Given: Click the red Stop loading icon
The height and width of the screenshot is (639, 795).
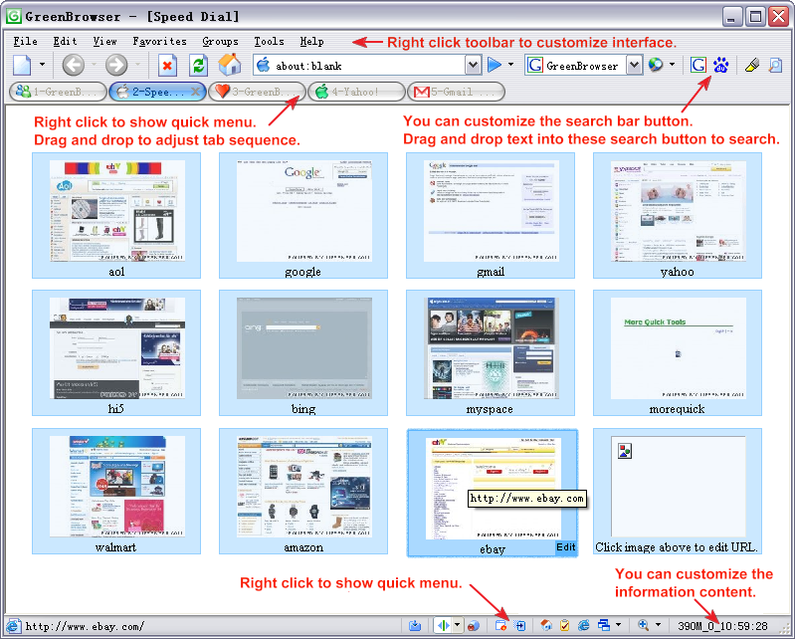Looking at the screenshot, I should pos(167,66).
